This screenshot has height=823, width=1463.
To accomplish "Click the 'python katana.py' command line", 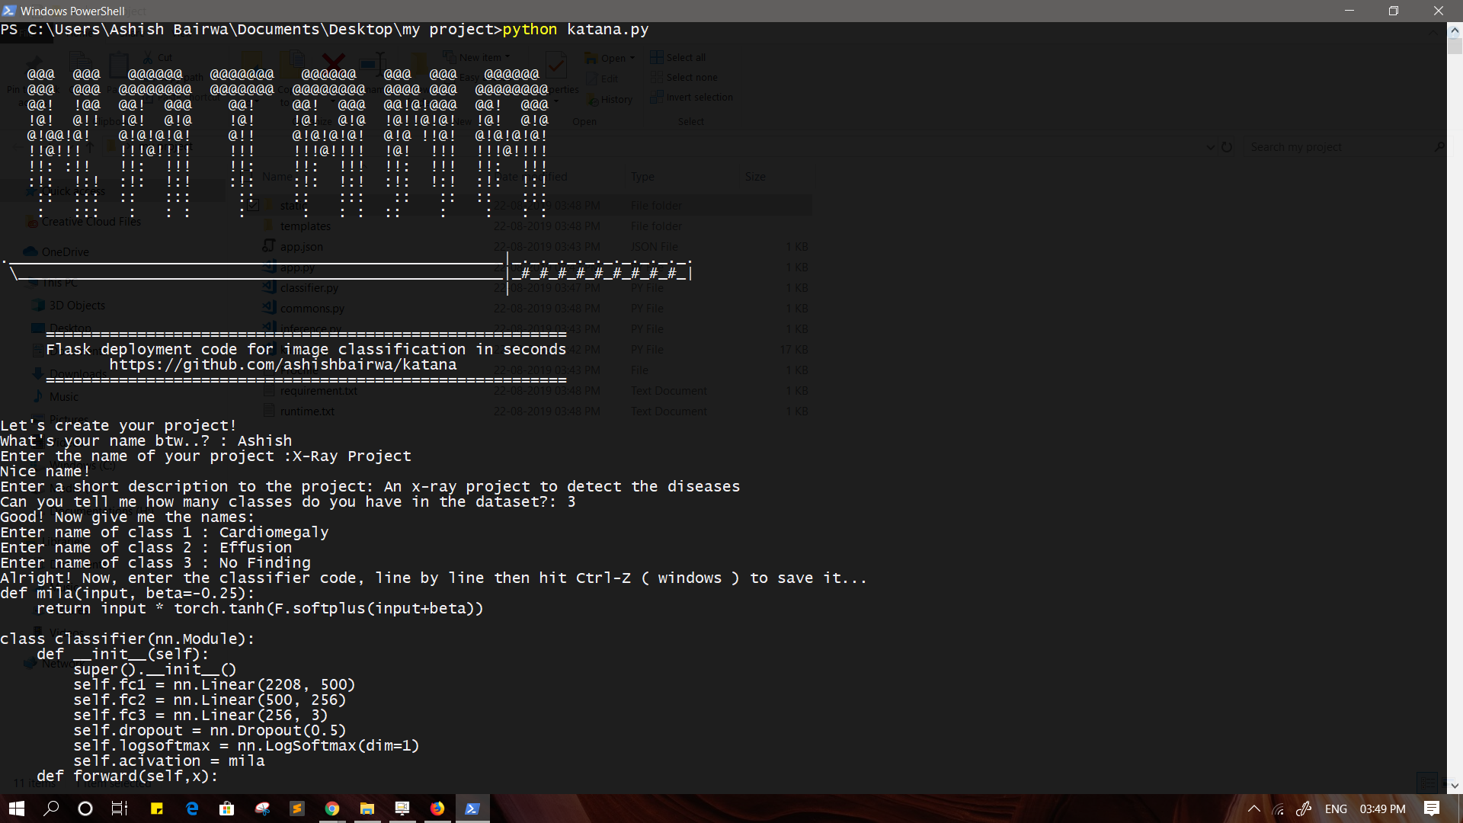I will click(x=575, y=30).
